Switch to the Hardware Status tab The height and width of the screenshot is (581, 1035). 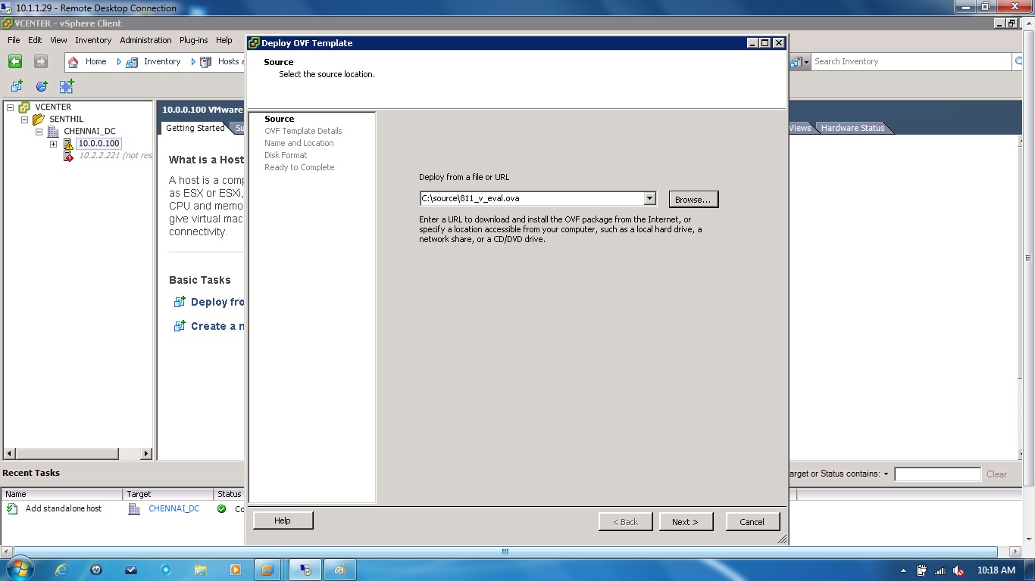coord(852,128)
